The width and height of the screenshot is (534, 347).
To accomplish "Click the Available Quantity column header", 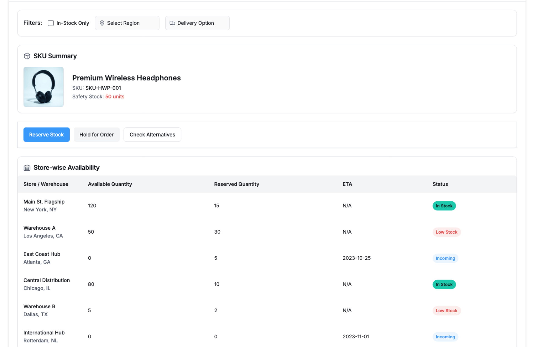I will (x=110, y=184).
